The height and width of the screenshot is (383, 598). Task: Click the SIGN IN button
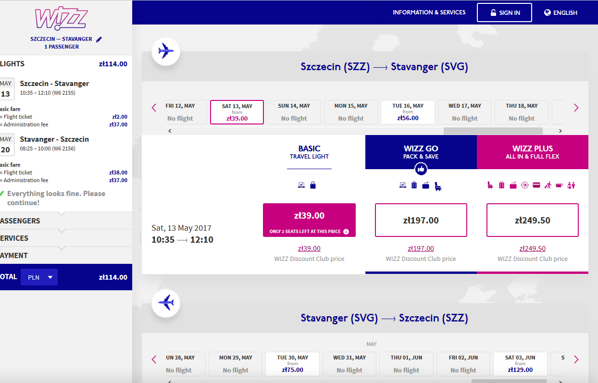(x=504, y=12)
